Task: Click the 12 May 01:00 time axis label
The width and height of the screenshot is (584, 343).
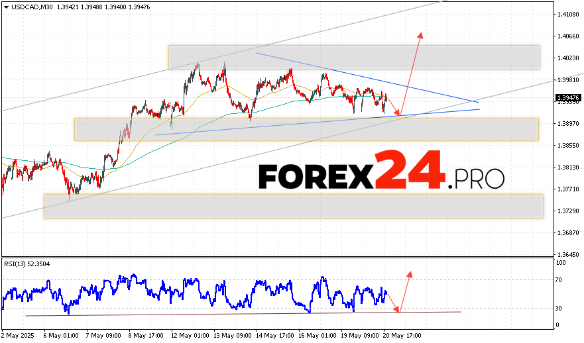Action: pyautogui.click(x=189, y=336)
